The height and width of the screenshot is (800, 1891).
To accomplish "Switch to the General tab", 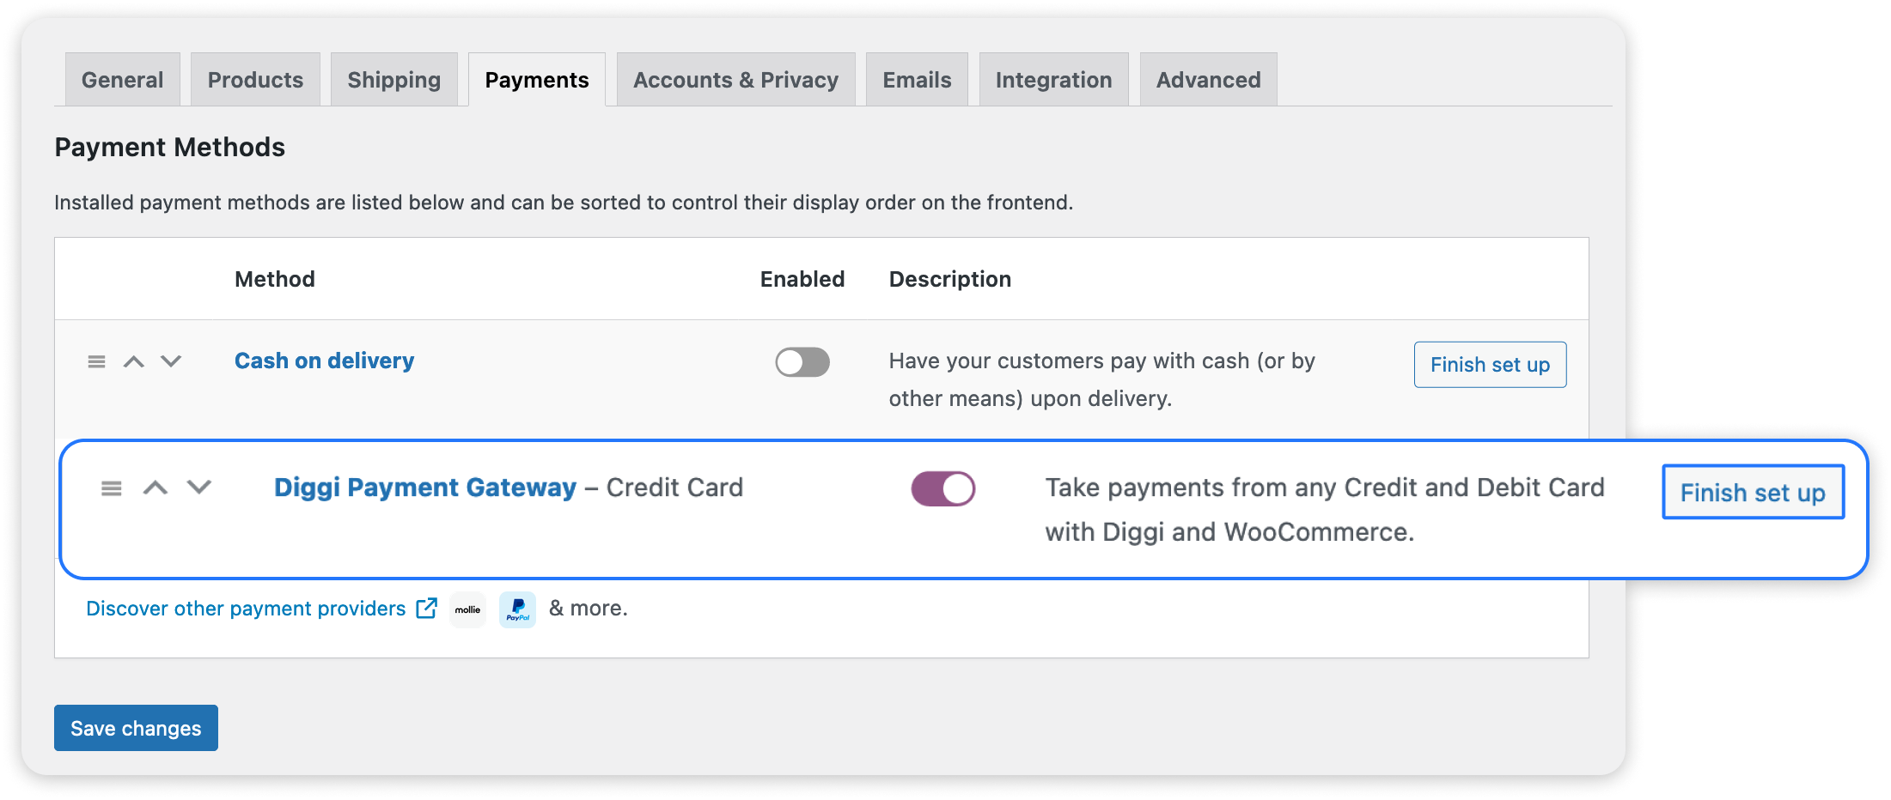I will (122, 80).
